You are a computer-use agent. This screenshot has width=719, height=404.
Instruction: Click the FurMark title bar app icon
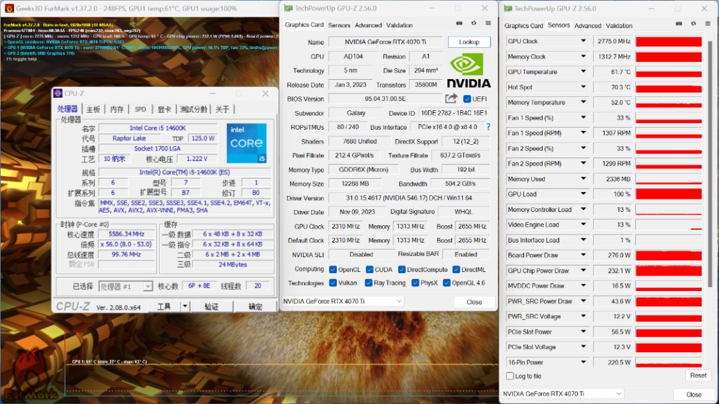9,8
